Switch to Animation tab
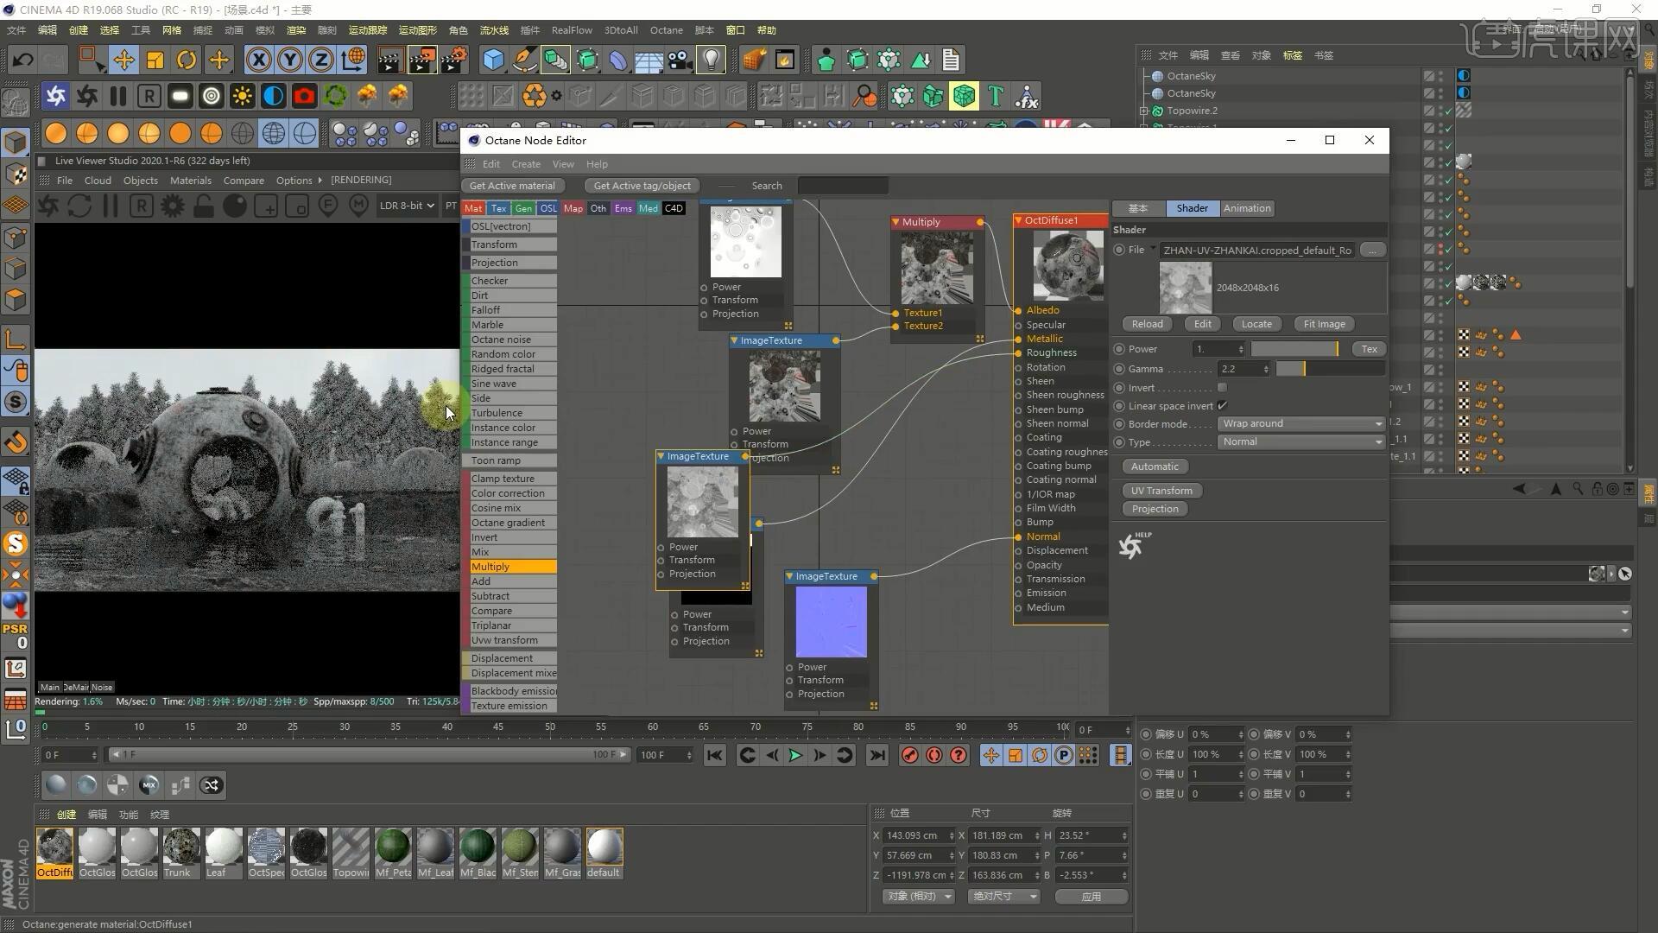Screen dimensions: 1658x933 pyautogui.click(x=1247, y=208)
